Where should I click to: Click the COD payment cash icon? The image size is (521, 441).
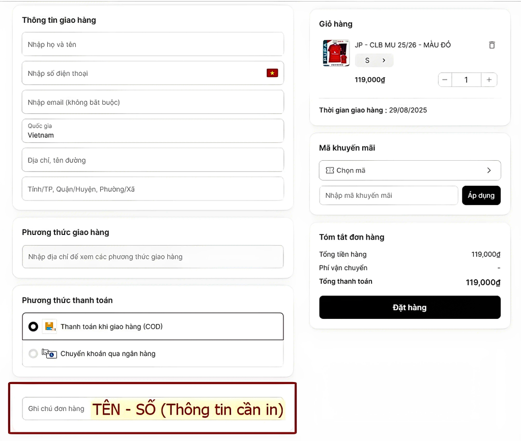[49, 327]
